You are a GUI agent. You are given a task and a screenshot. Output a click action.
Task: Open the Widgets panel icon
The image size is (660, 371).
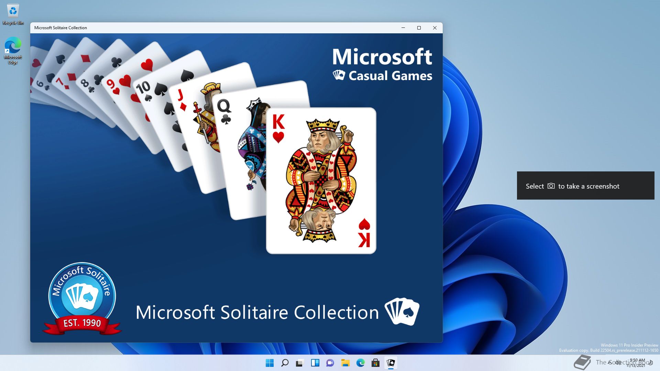315,363
